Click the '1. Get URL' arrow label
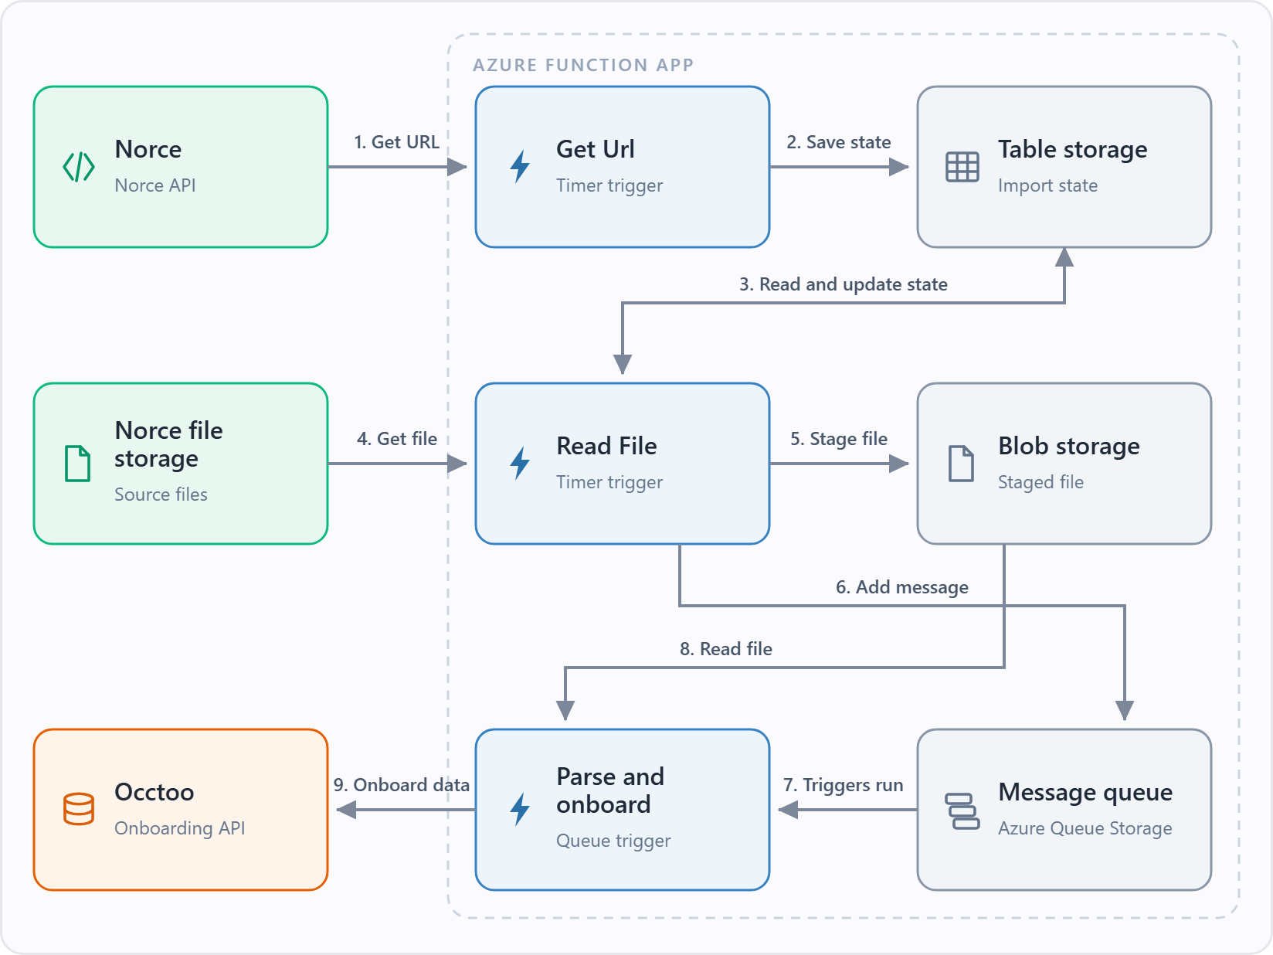This screenshot has width=1273, height=955. pos(396,142)
